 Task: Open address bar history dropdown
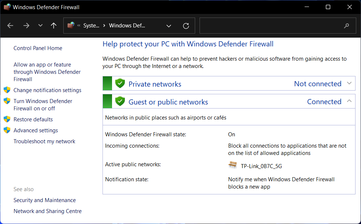click(169, 26)
